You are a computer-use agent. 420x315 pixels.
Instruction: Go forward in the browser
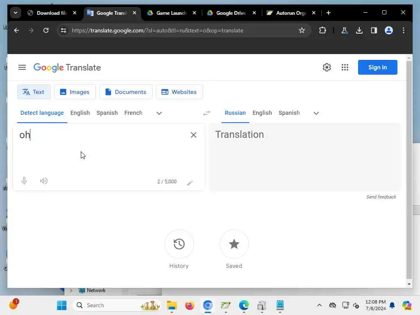click(x=31, y=30)
